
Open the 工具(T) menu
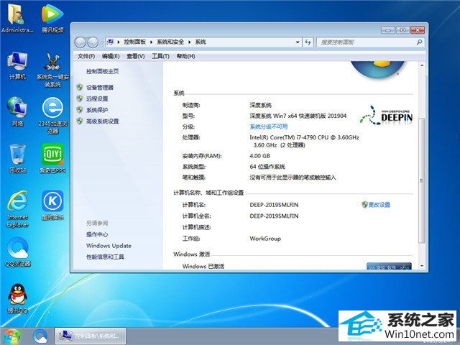[x=160, y=56]
